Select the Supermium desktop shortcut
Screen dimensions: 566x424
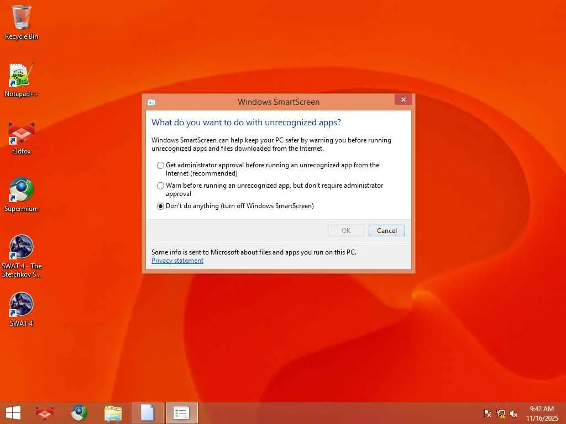pos(22,195)
